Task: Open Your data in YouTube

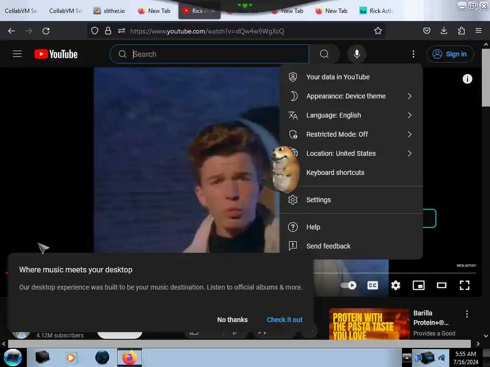Action: [351, 77]
